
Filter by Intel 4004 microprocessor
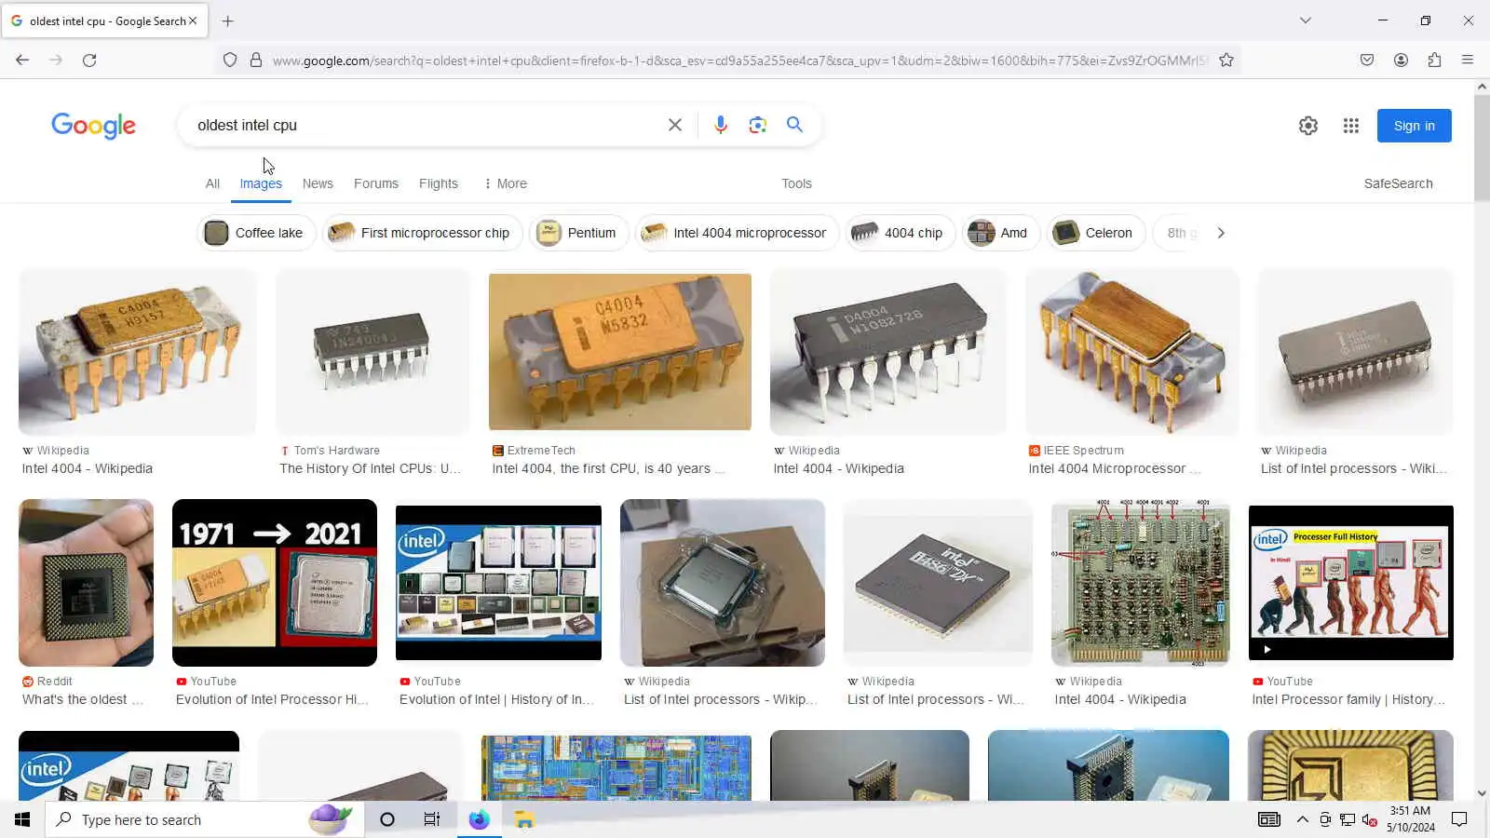pos(737,233)
